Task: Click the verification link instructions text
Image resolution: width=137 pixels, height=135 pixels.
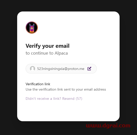Action: pos(66,90)
